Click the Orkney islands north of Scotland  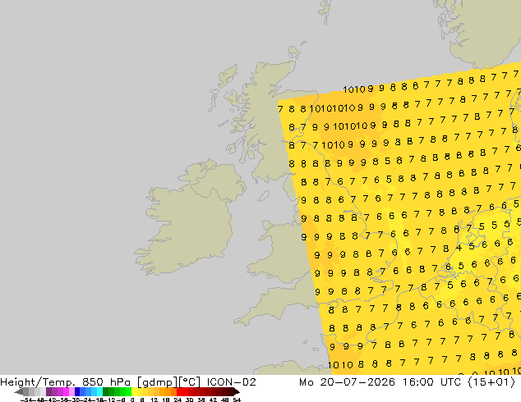click(295, 52)
